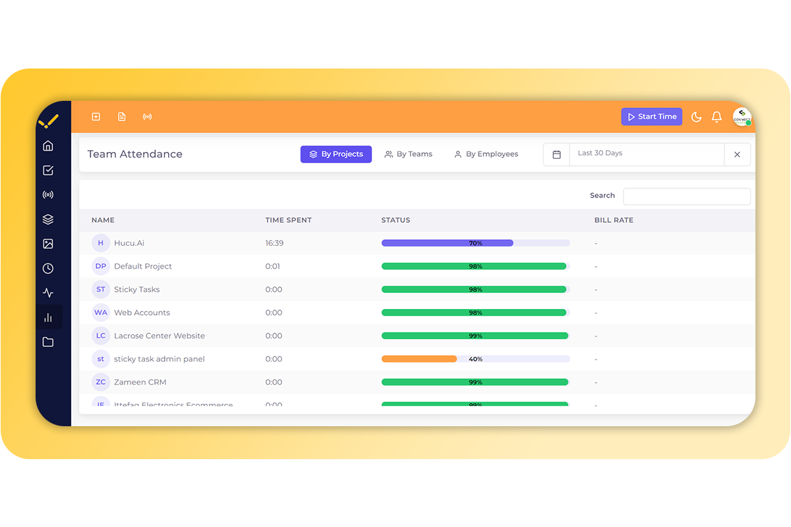Switch to the By Teams view
This screenshot has width=791, height=527.
coord(409,153)
